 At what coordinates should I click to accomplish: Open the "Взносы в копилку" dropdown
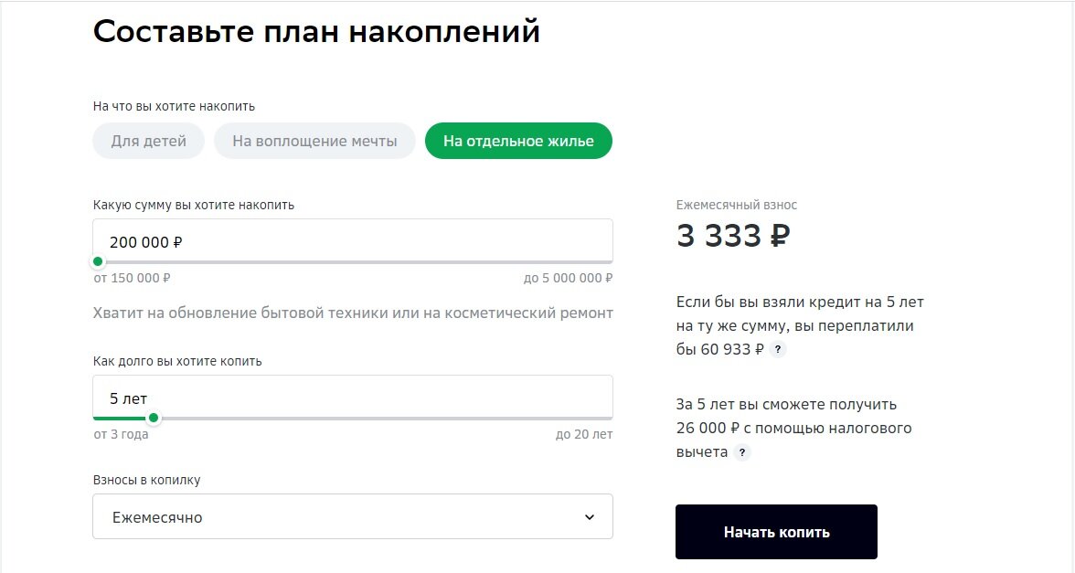pyautogui.click(x=353, y=516)
